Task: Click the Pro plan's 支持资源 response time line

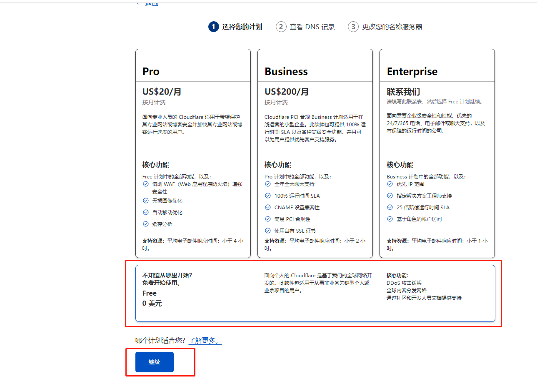Action: 193,244
